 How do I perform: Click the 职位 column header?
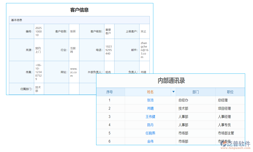(230, 92)
